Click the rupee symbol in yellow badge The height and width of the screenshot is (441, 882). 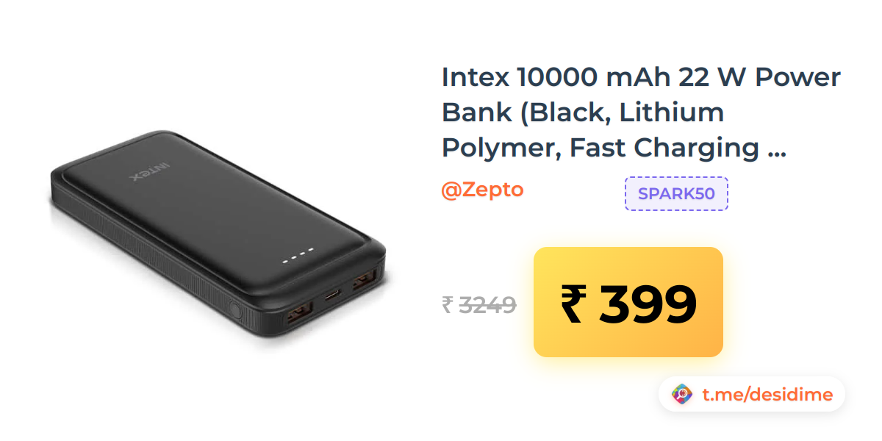click(574, 304)
